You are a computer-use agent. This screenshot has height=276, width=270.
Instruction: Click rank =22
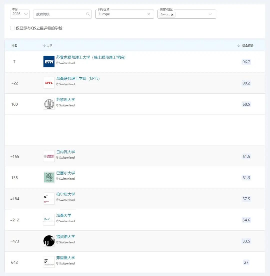coord(15,83)
